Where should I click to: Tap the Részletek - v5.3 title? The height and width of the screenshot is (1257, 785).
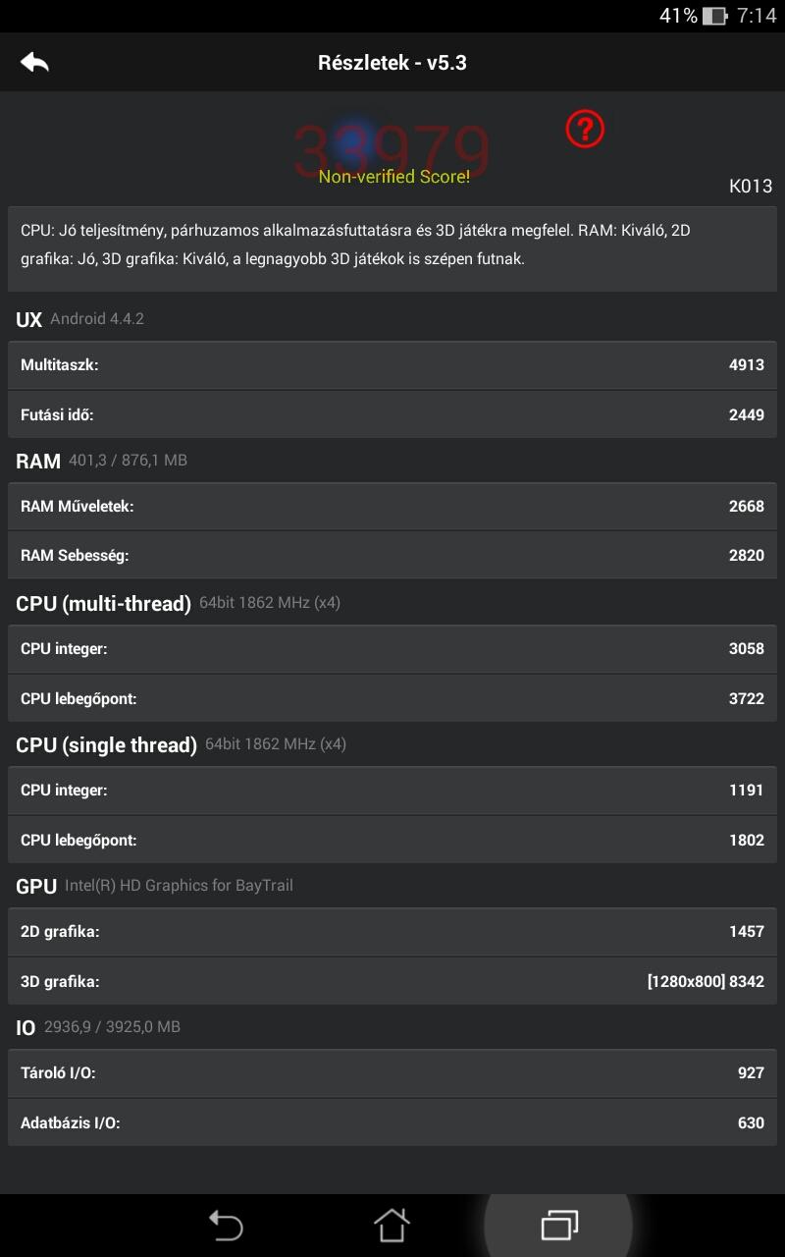pos(392,63)
